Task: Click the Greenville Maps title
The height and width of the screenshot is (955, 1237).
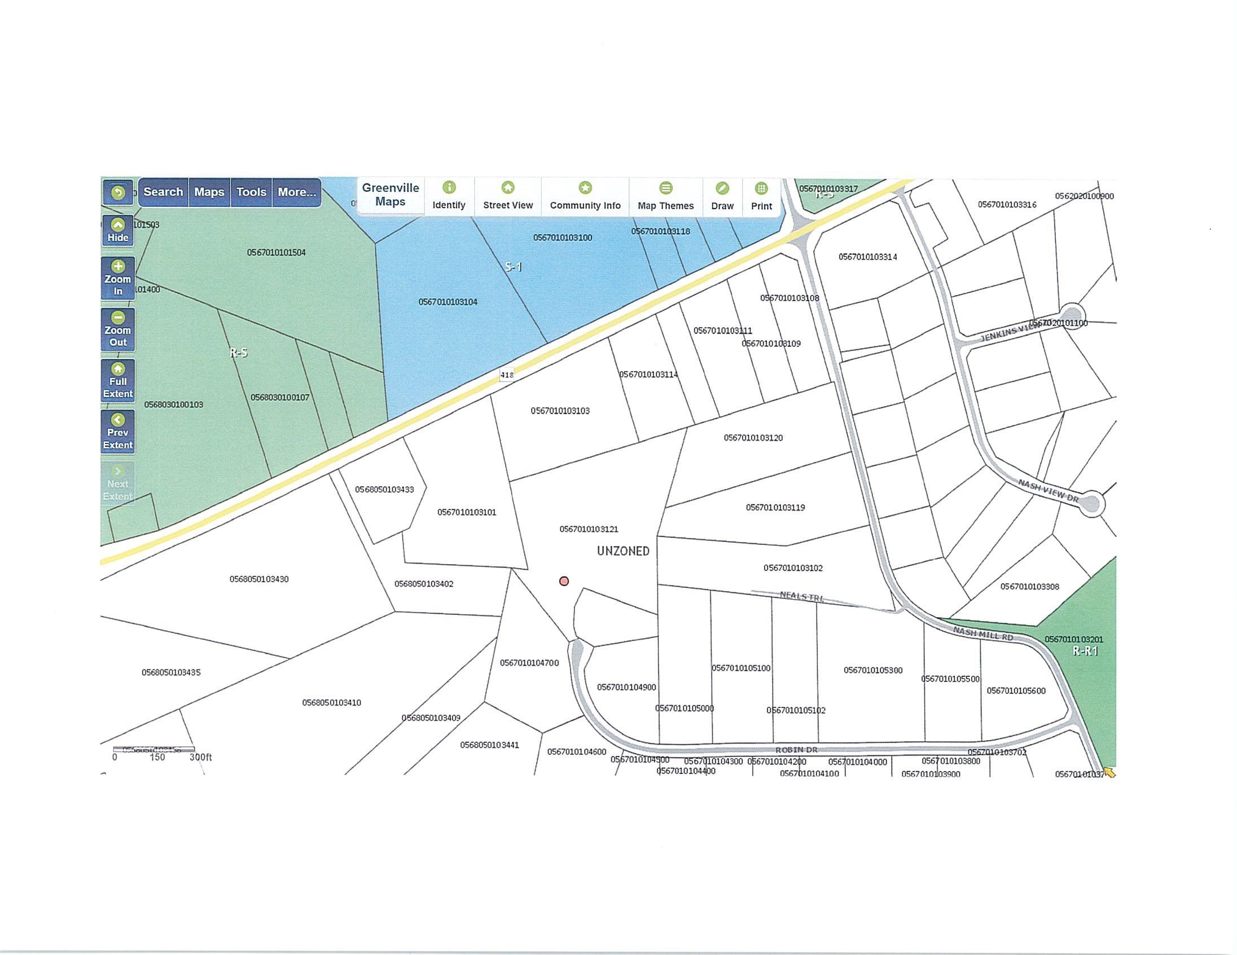Action: pos(391,195)
